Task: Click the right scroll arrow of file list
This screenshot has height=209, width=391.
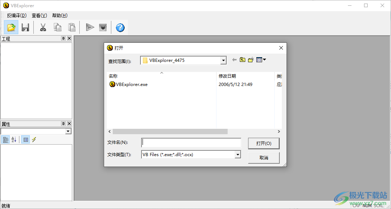Action: [x=279, y=131]
